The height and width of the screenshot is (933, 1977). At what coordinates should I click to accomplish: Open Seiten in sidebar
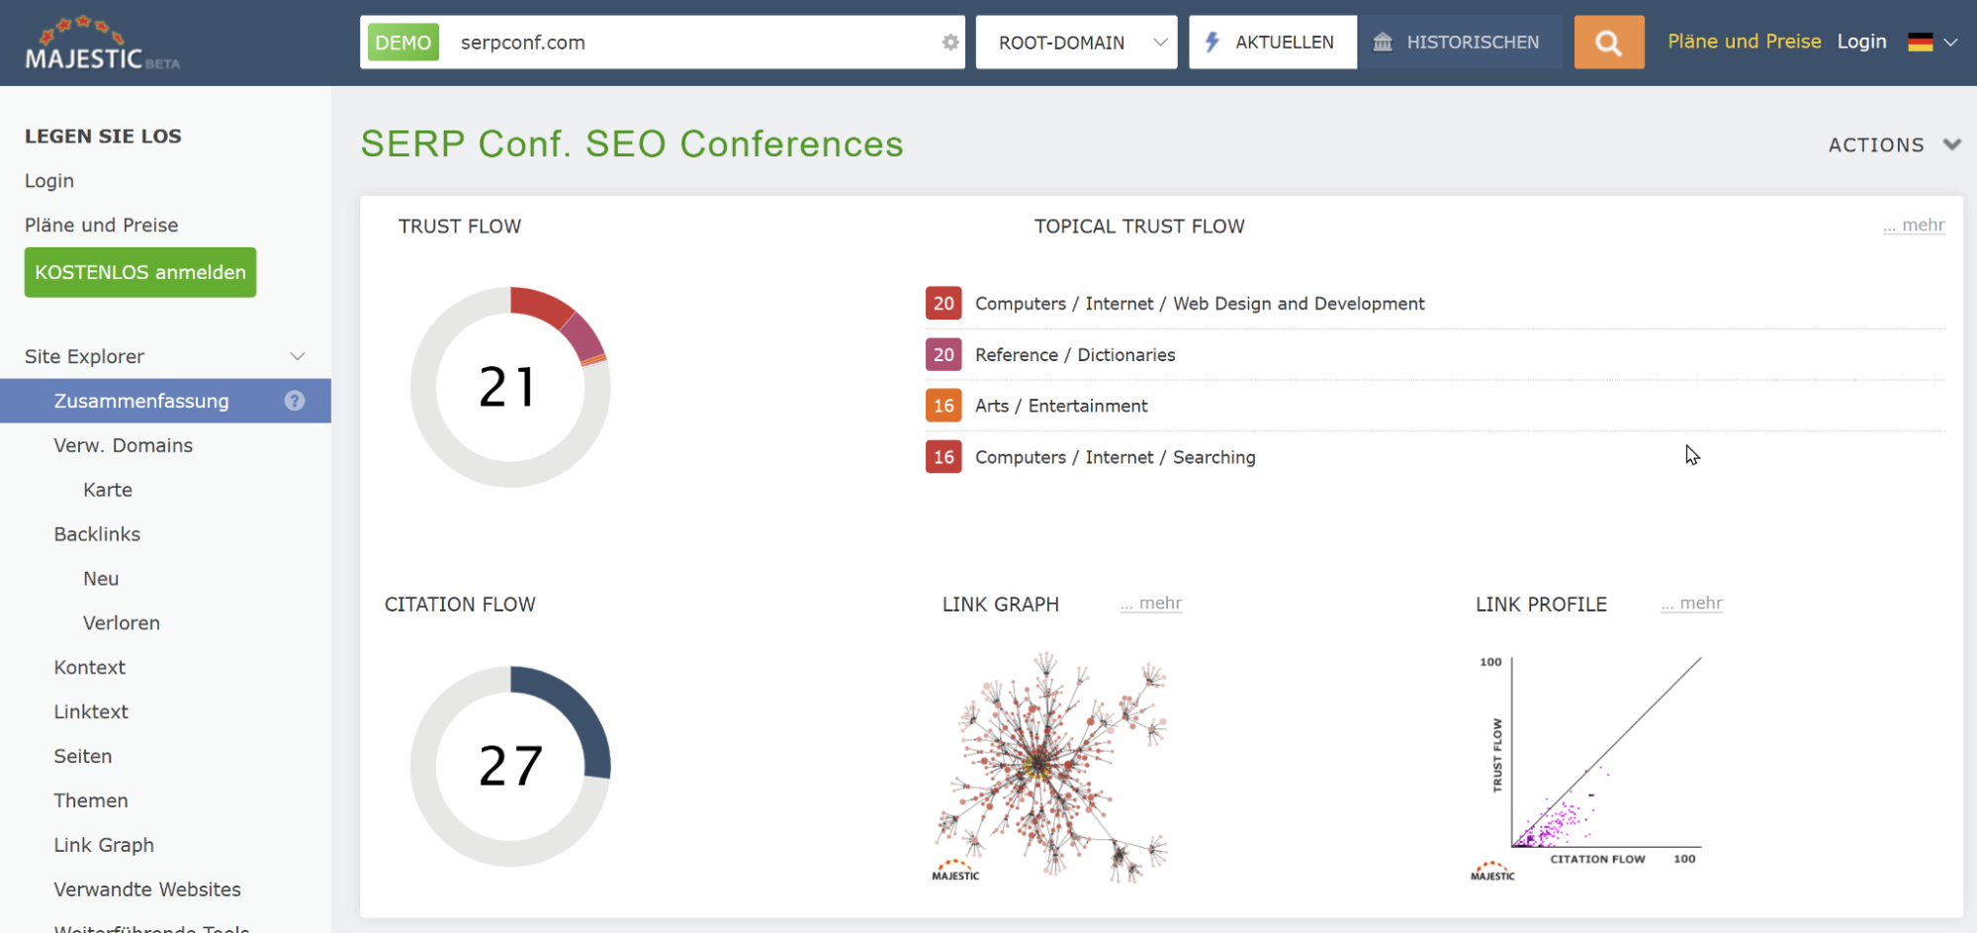83,757
